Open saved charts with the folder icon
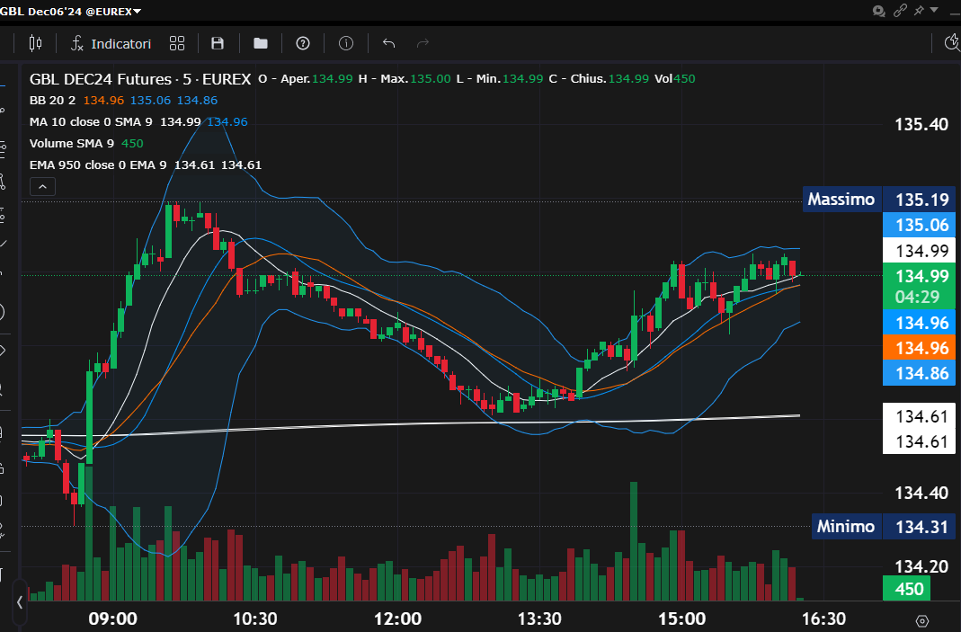Screen dimensions: 961x632 click(261, 43)
